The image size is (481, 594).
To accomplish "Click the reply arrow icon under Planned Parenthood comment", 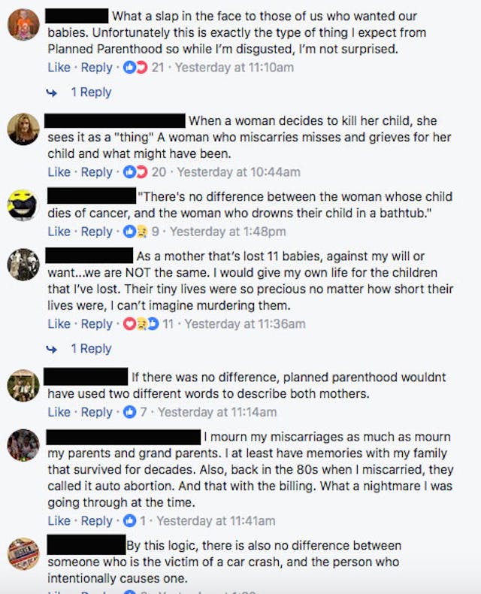I will coord(52,92).
